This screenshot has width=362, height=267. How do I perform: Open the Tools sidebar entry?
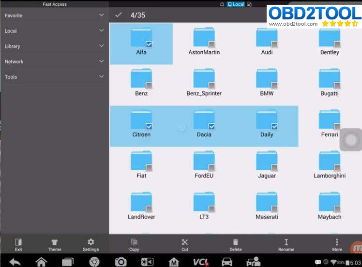tap(55, 77)
